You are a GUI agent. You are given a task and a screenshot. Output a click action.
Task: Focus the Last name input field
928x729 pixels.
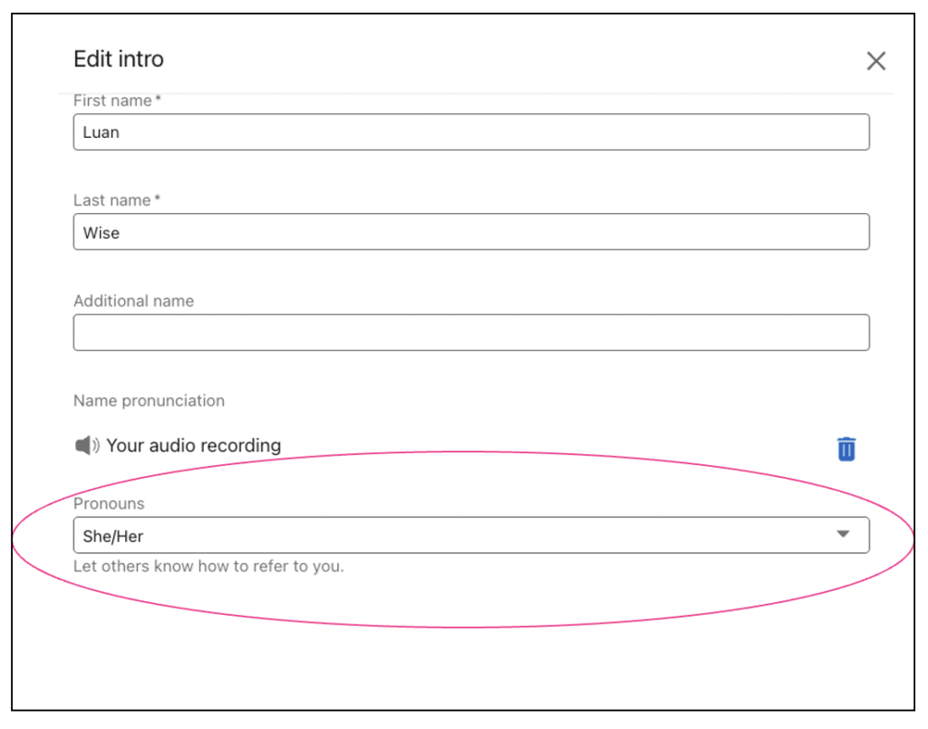[x=471, y=231]
